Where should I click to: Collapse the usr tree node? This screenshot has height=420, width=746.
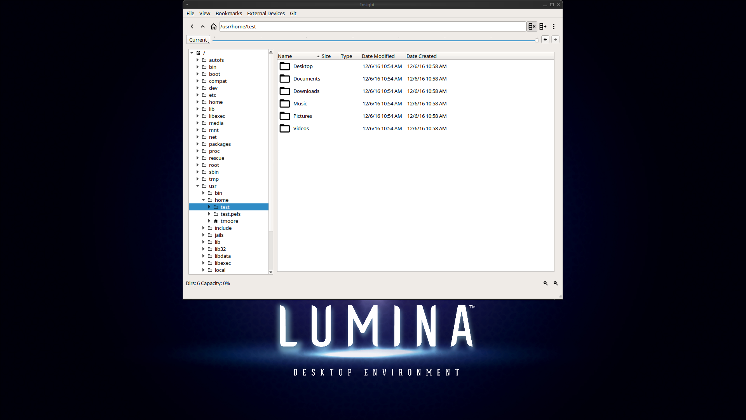pos(197,186)
